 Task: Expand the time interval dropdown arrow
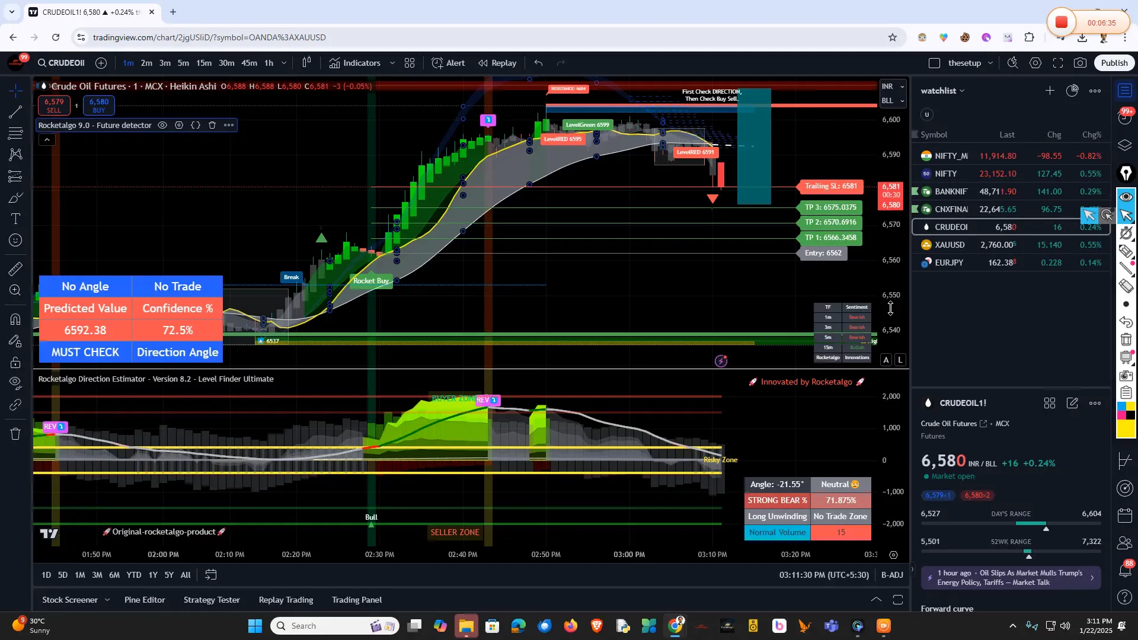point(284,63)
